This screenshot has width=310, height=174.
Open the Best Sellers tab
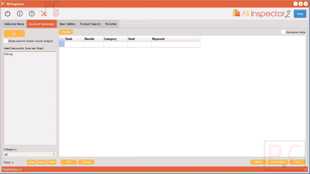coord(68,24)
